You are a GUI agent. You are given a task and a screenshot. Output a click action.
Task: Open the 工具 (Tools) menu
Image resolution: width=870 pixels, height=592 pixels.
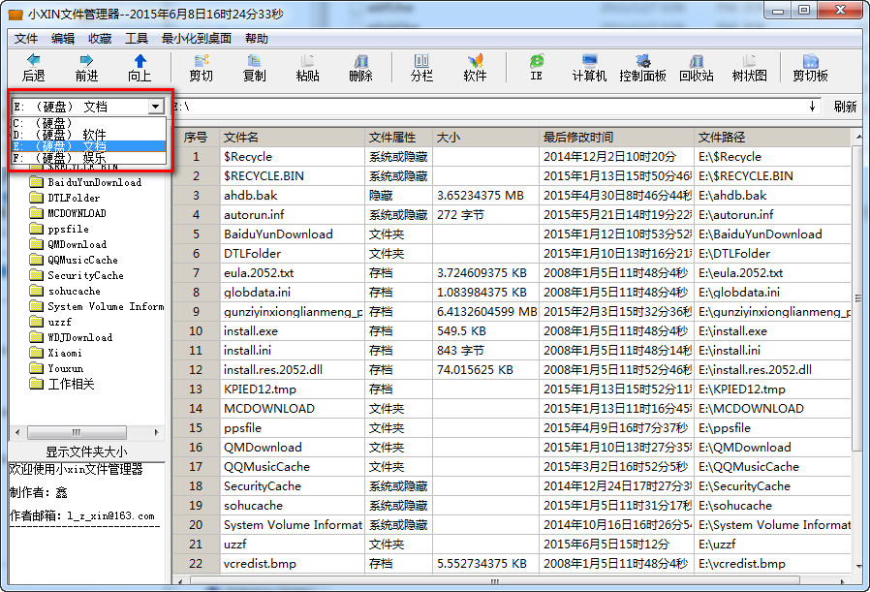[137, 39]
